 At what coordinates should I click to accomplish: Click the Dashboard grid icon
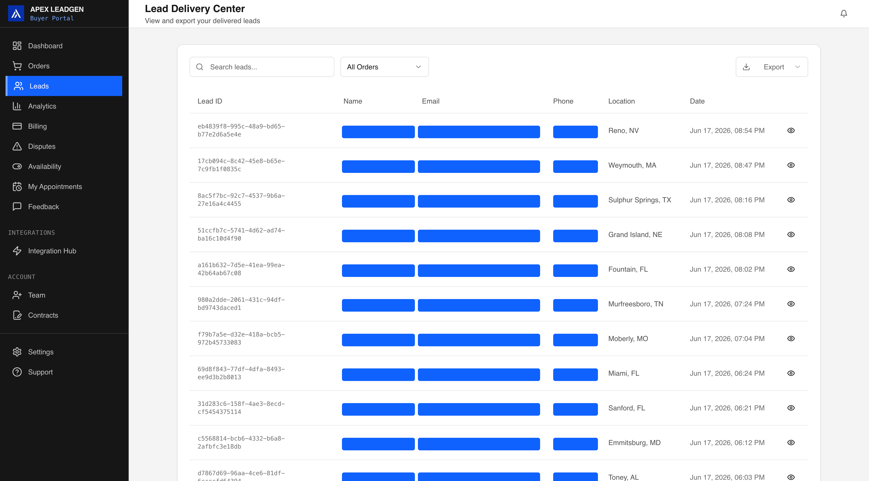point(17,46)
